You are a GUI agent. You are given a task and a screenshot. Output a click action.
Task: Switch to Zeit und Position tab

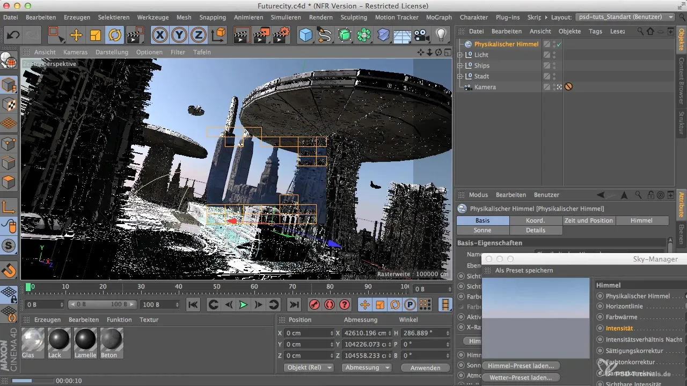(x=589, y=220)
